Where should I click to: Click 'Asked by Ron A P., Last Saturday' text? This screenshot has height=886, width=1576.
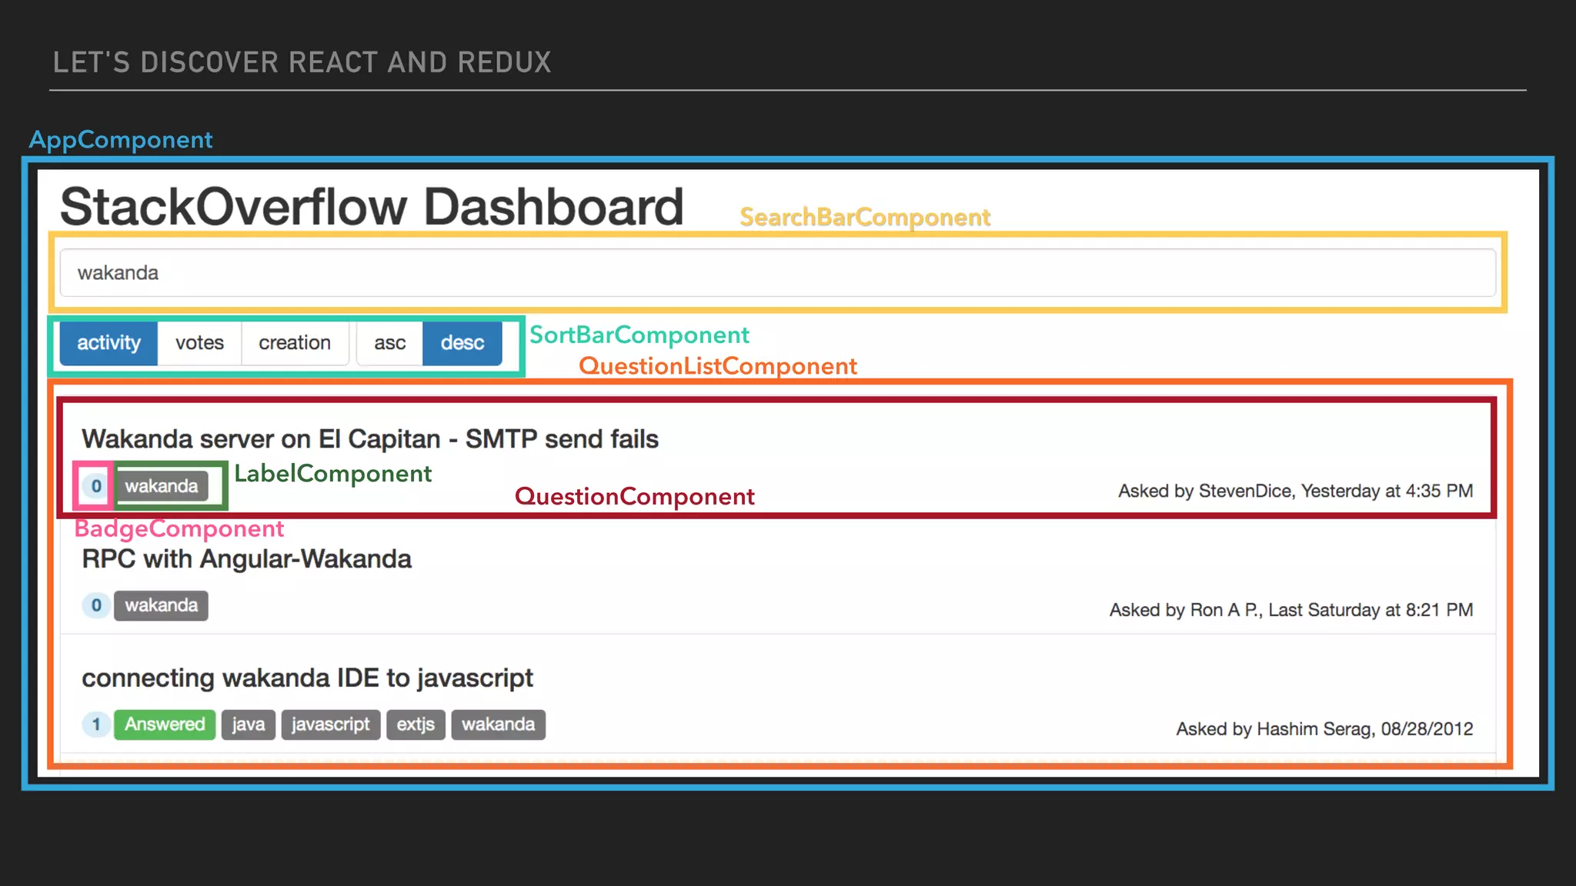(1291, 611)
